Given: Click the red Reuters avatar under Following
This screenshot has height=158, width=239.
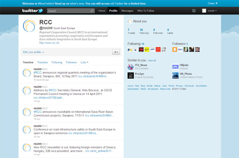Looking at the screenshot, I should coord(158,49).
